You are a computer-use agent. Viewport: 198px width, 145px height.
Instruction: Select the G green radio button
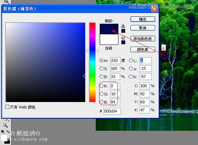pos(101,94)
